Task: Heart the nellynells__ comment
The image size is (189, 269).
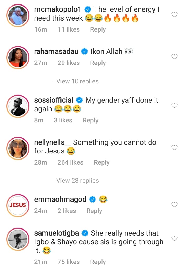Action: tap(175, 147)
